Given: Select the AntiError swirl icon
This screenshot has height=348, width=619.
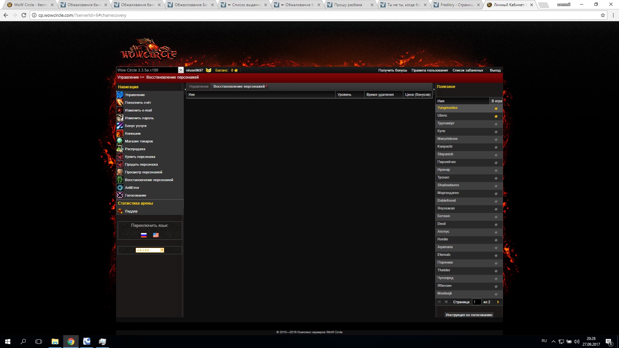Looking at the screenshot, I should coord(120,188).
